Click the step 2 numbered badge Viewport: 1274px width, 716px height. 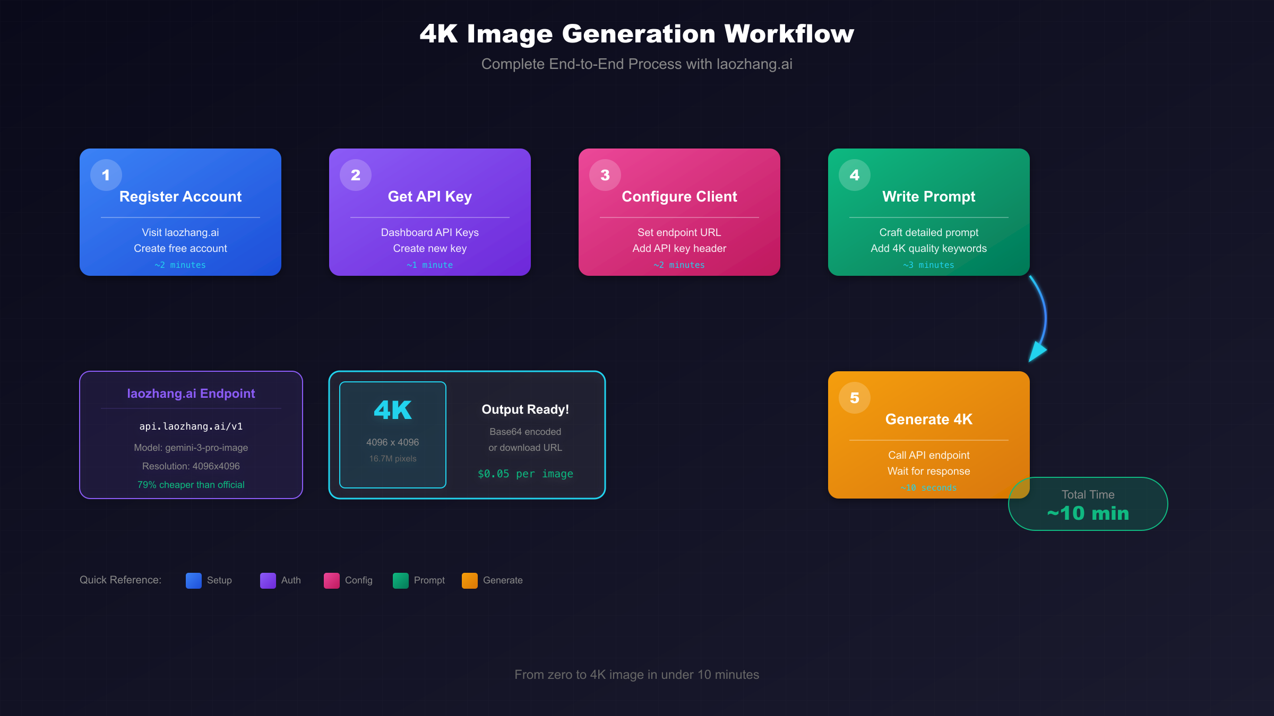pyautogui.click(x=355, y=174)
